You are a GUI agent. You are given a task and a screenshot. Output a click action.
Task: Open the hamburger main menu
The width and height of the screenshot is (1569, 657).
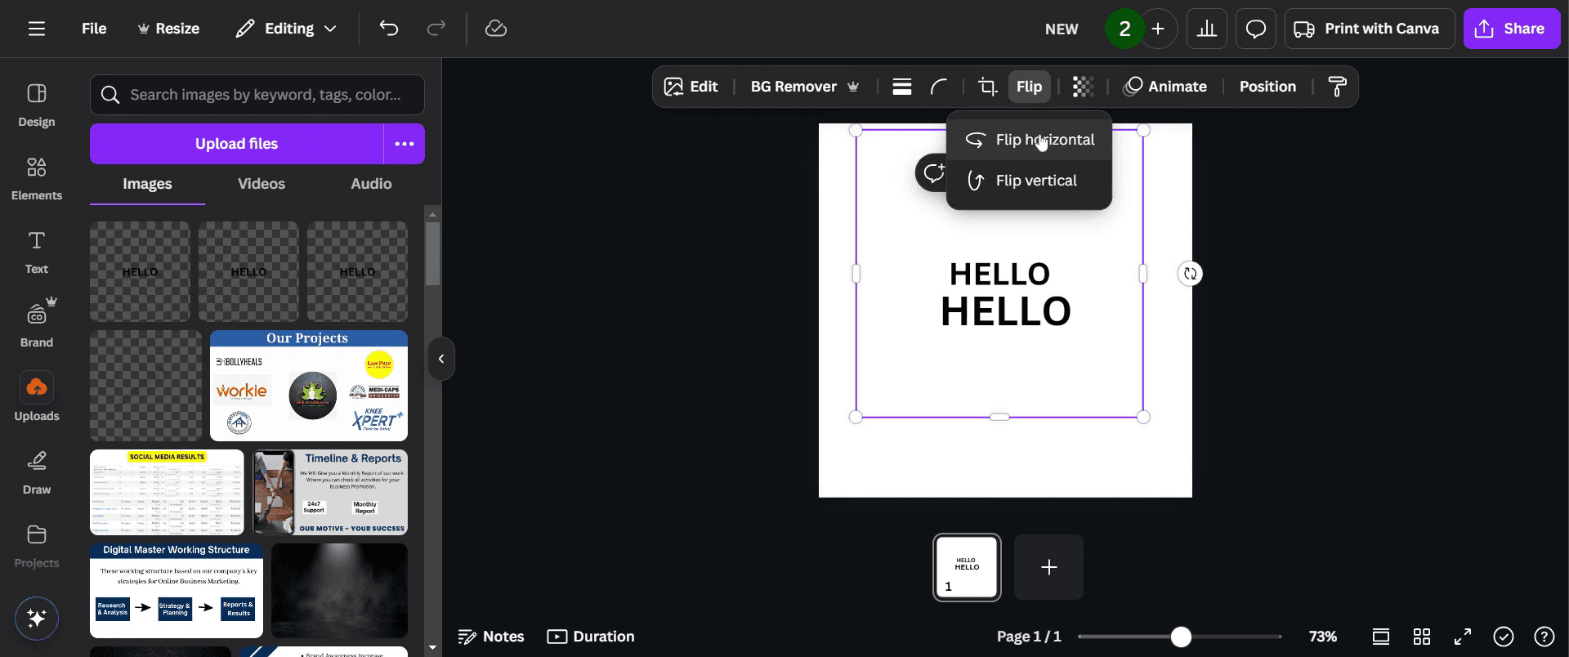(37, 29)
